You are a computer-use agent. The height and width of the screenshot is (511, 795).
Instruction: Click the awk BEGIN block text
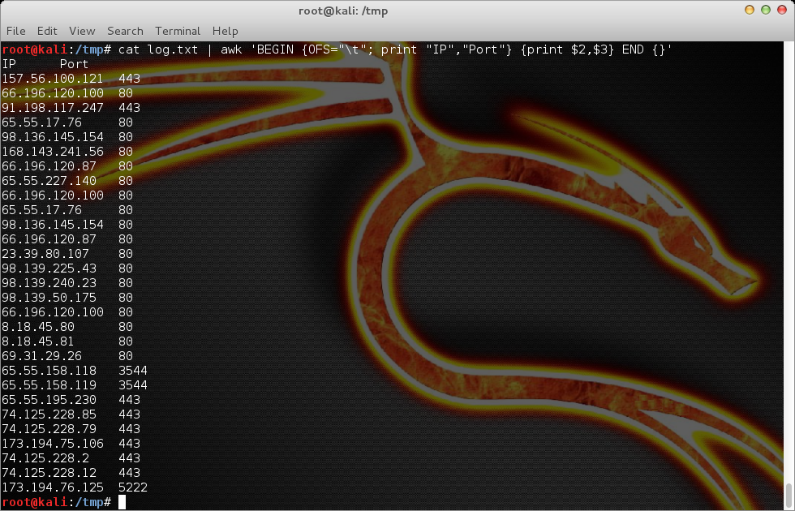[385, 49]
